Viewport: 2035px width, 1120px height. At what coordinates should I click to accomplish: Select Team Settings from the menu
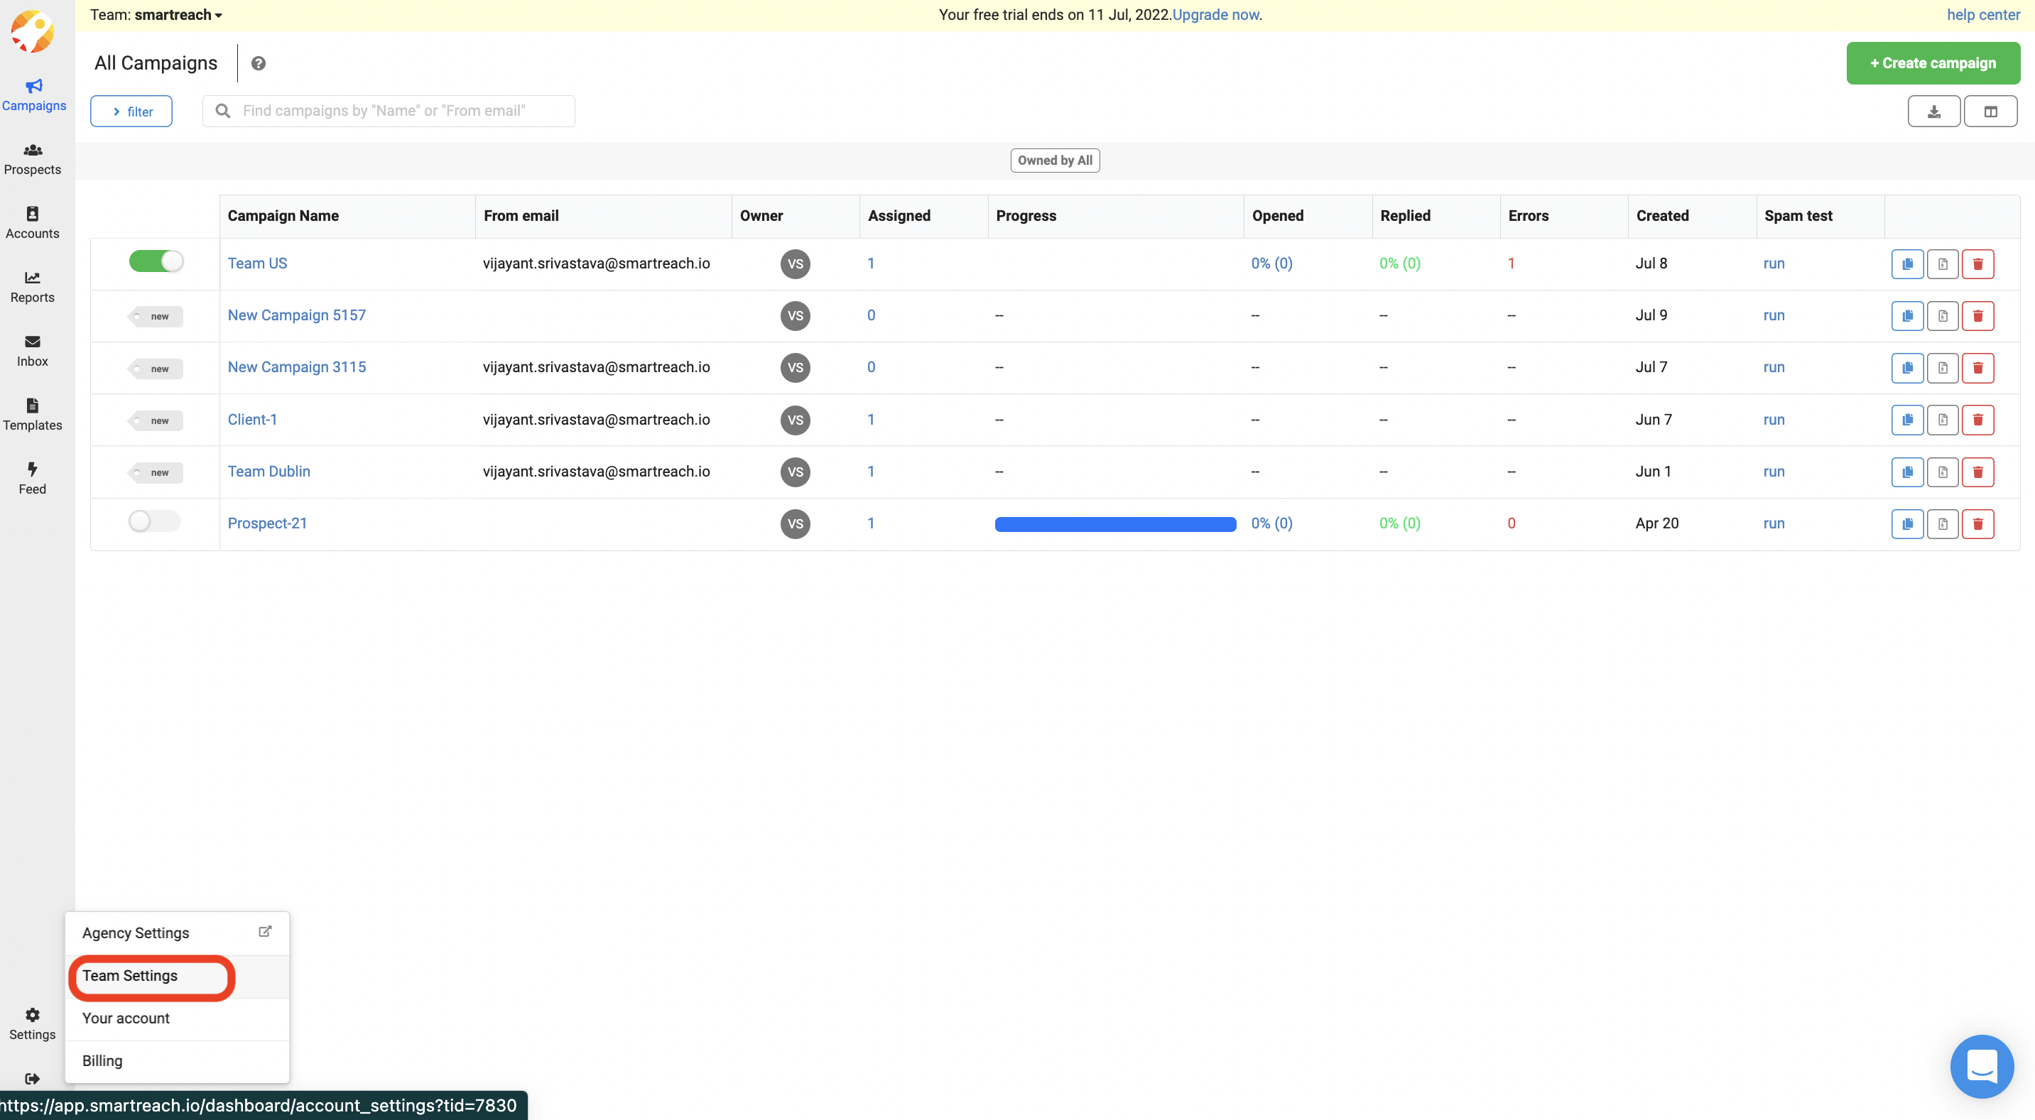(131, 975)
